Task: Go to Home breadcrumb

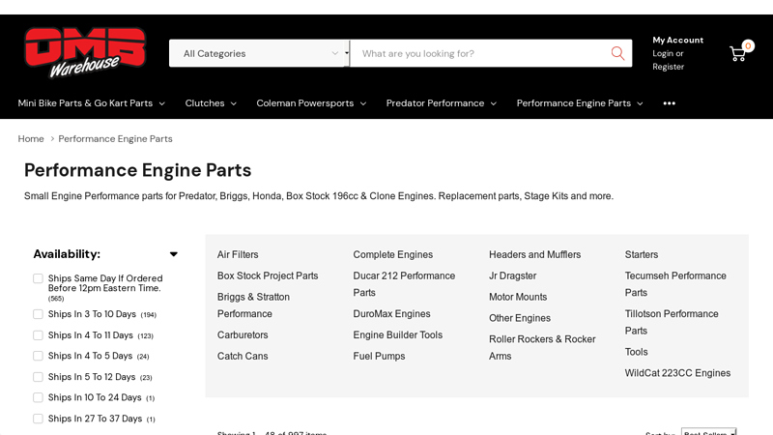Action: pos(31,138)
